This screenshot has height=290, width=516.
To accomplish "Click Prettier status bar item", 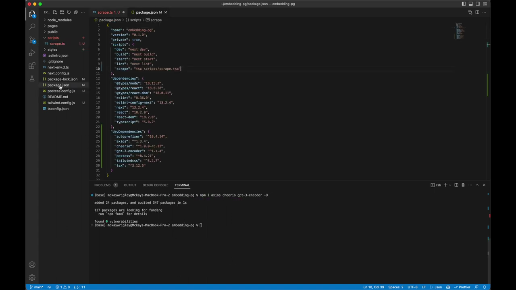I will (x=462, y=287).
